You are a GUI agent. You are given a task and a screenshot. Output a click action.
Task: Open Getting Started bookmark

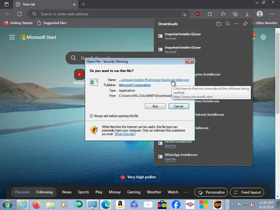coord(18,23)
